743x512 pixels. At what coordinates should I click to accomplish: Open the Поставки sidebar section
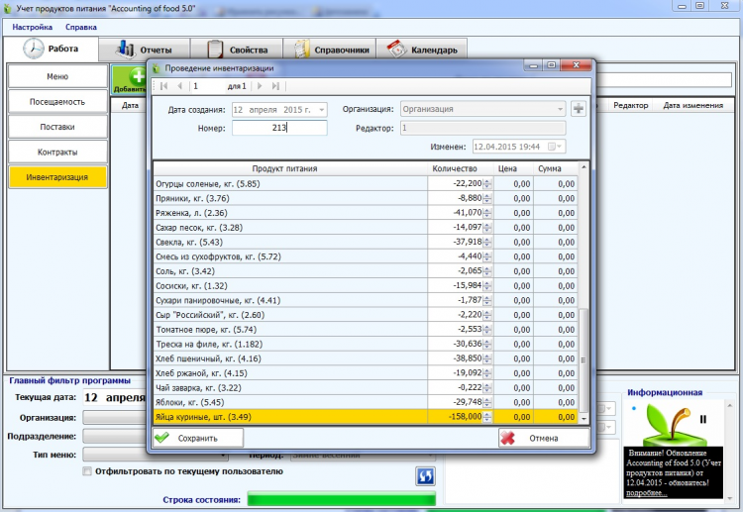pos(57,127)
